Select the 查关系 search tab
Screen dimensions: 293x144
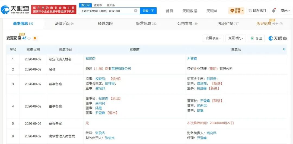[x=111, y=5]
